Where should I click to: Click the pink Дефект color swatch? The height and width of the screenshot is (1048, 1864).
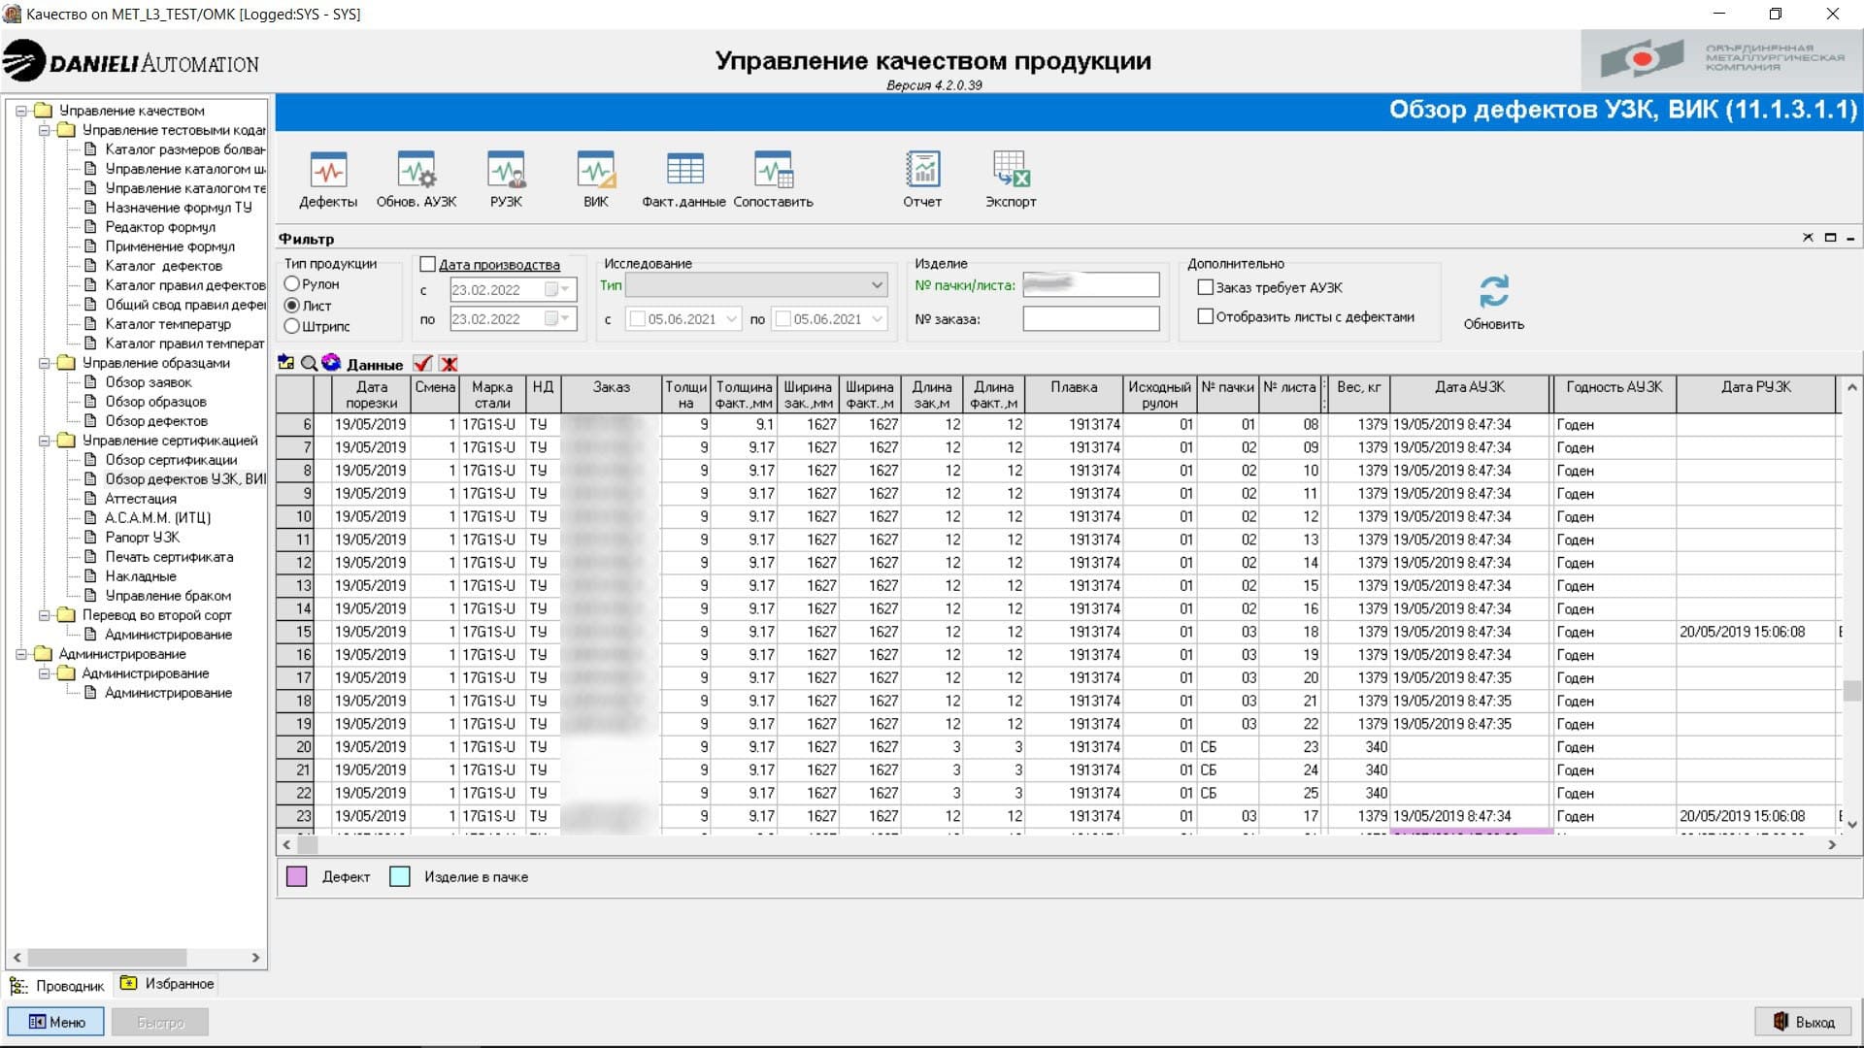click(297, 877)
